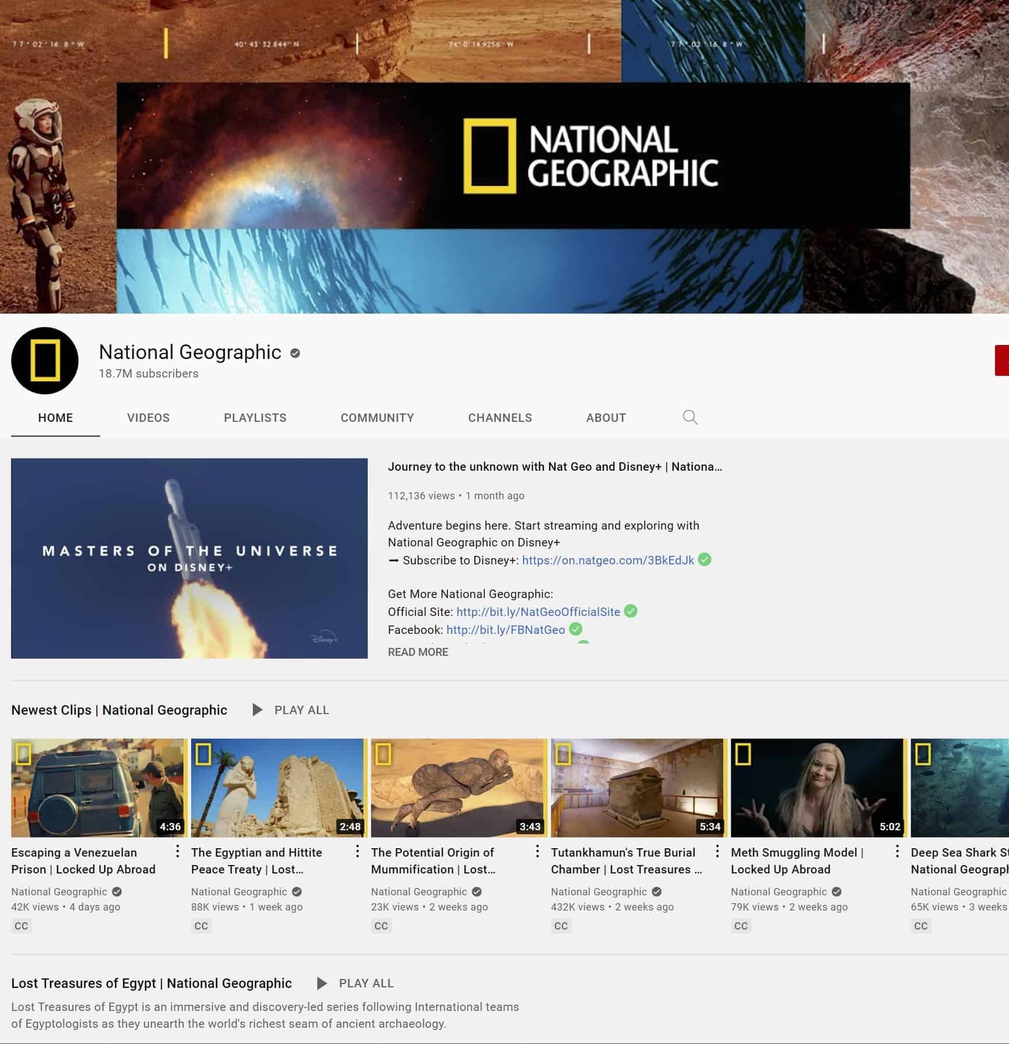Open the COMMUNITY tab
The height and width of the screenshot is (1044, 1009).
(377, 417)
